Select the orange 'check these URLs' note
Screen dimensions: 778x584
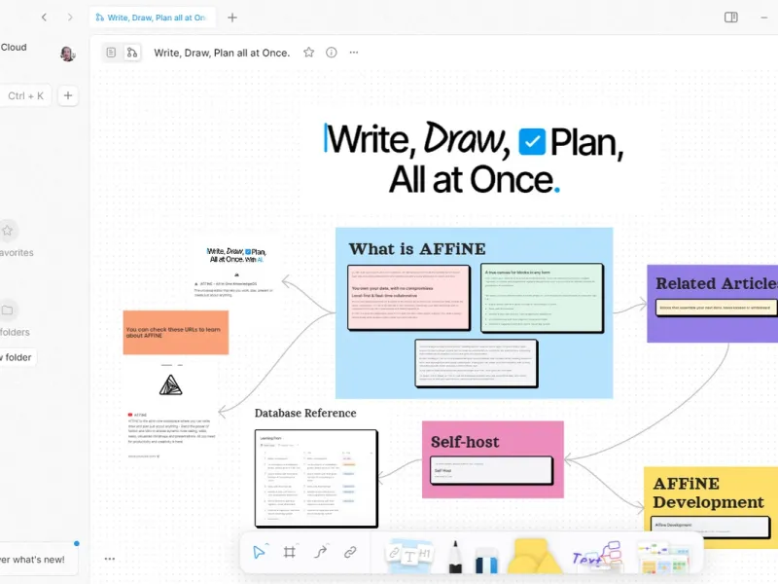coord(176,332)
